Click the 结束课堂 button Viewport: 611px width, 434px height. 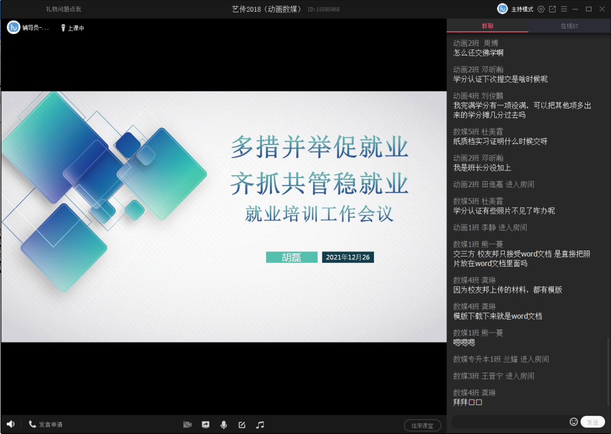coord(422,426)
